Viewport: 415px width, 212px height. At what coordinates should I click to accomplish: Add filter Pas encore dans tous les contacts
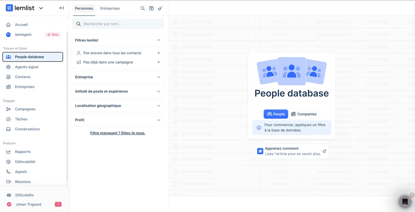159,53
